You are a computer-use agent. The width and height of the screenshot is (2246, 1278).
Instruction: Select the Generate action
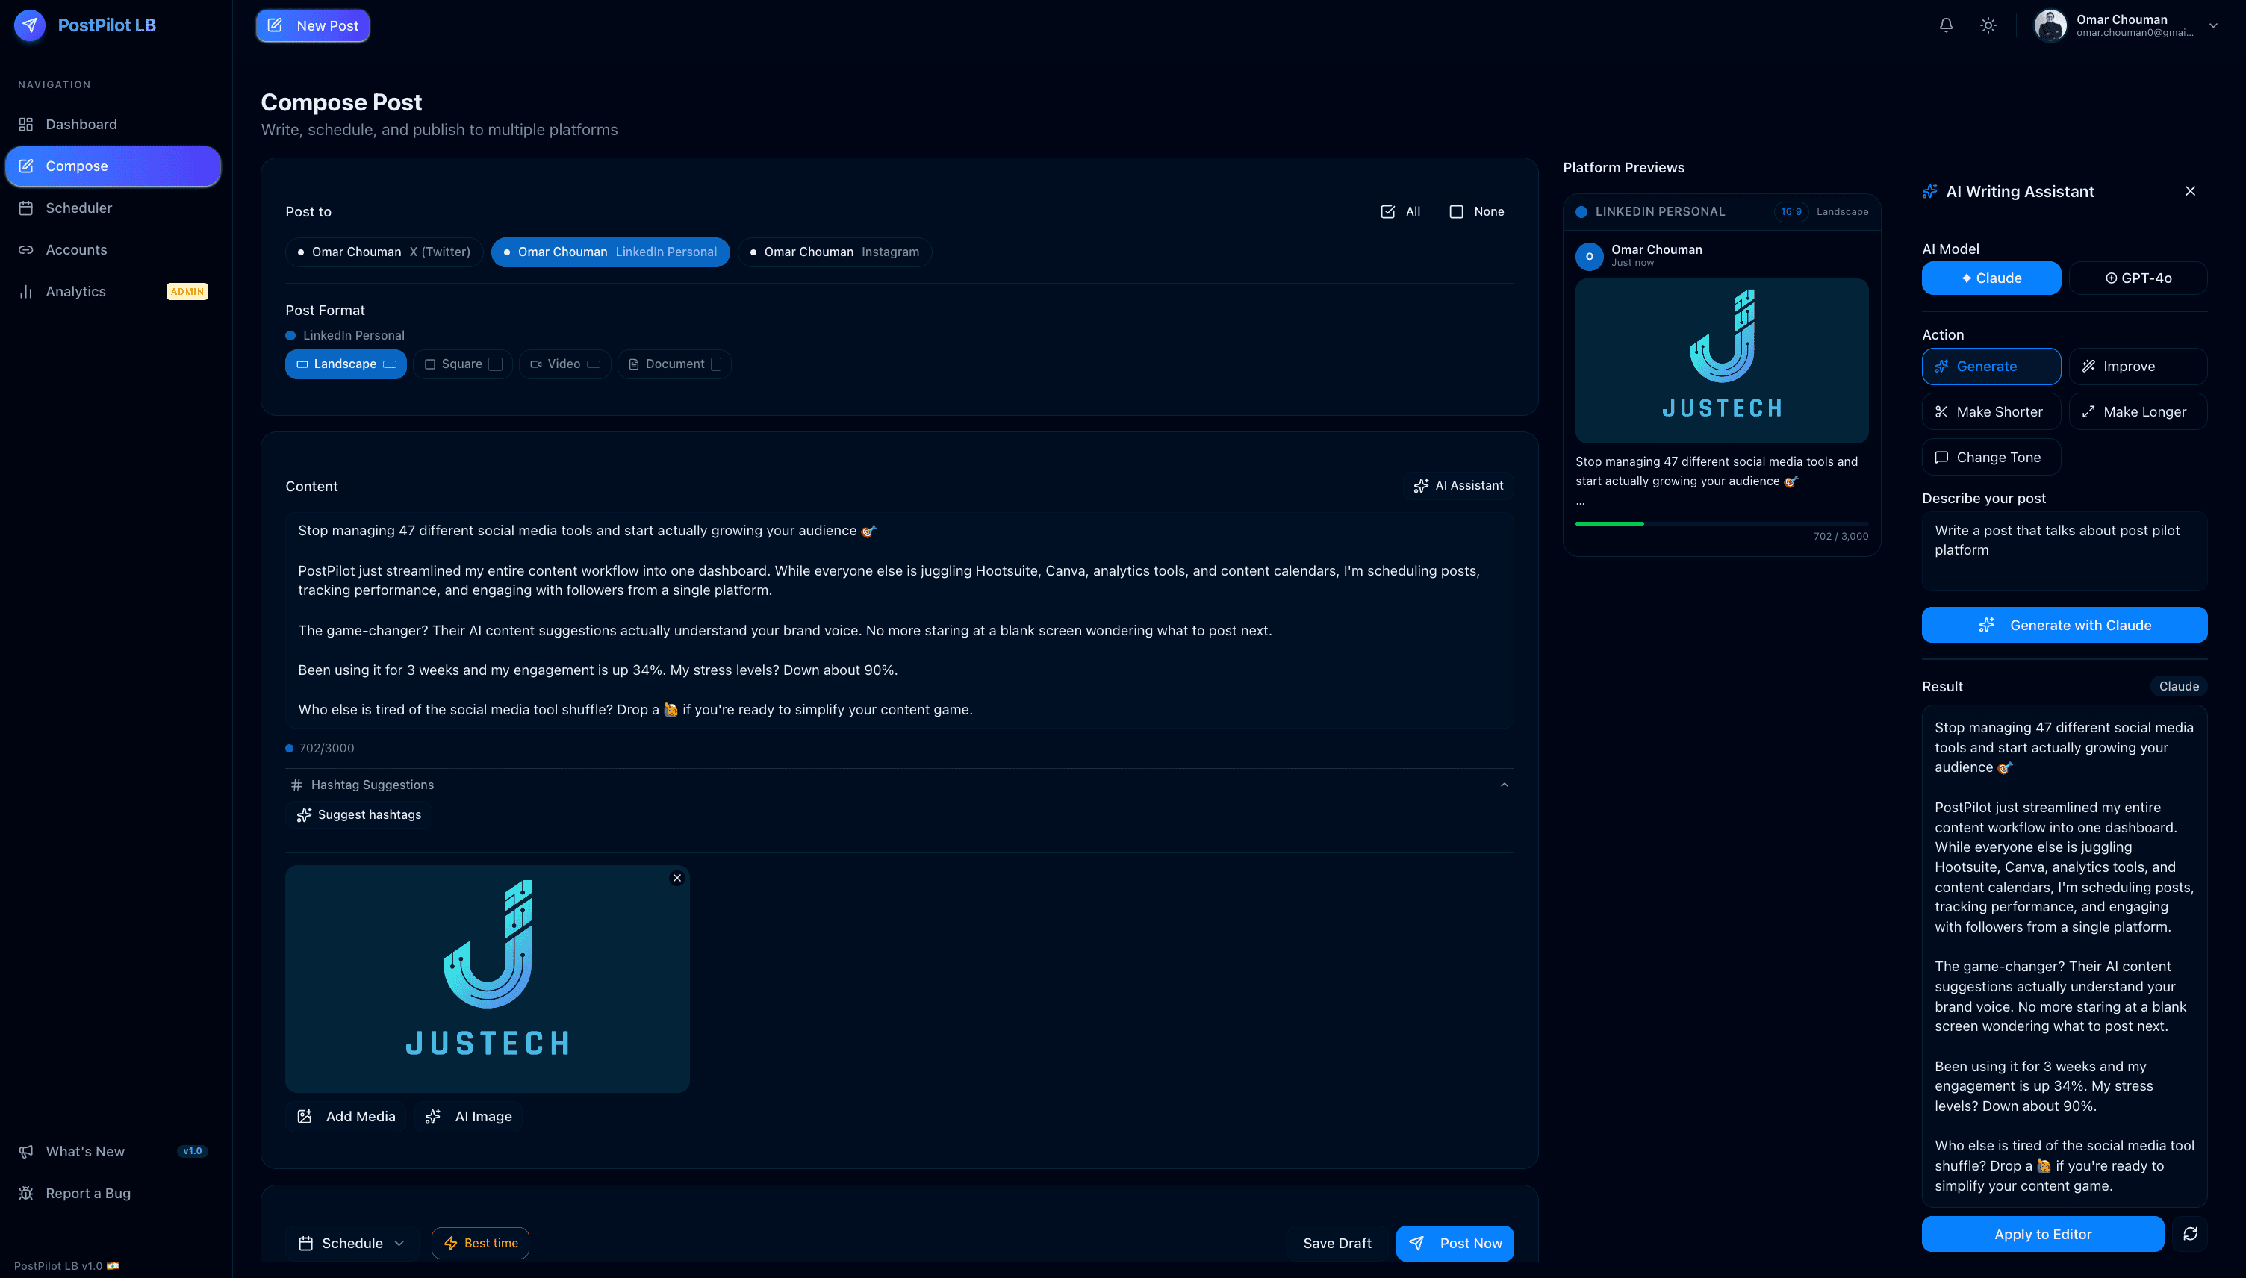[1991, 366]
